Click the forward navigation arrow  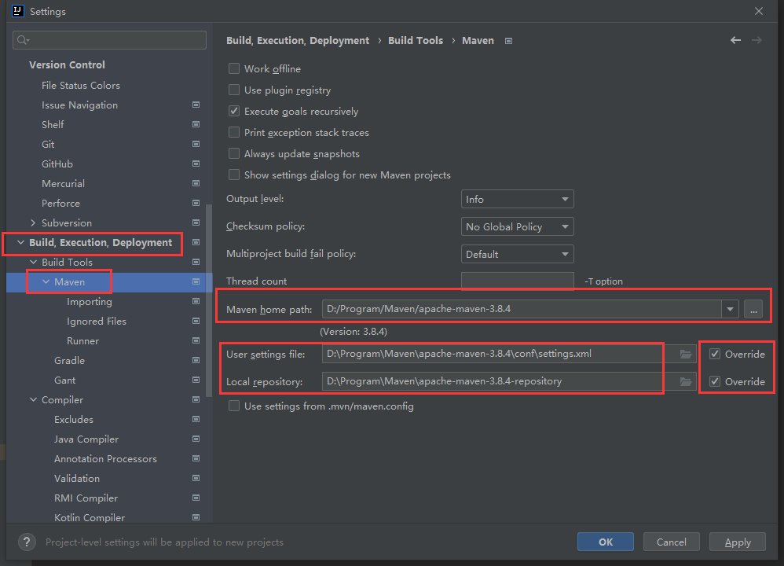(x=757, y=40)
